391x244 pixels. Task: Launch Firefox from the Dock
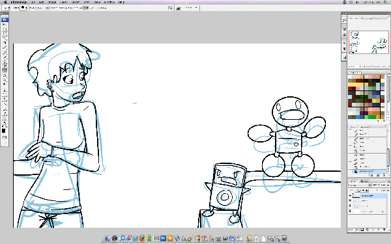[x=142, y=239]
